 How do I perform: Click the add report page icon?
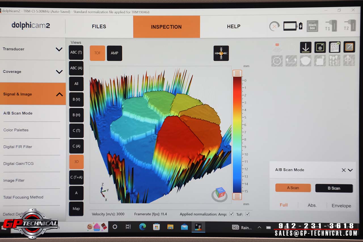coord(335,47)
